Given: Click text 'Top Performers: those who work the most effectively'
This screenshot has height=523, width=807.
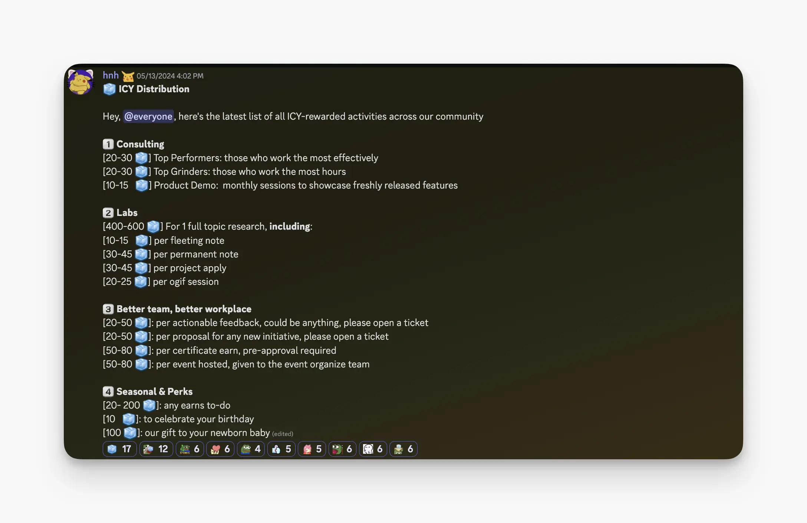Looking at the screenshot, I should click(x=266, y=158).
